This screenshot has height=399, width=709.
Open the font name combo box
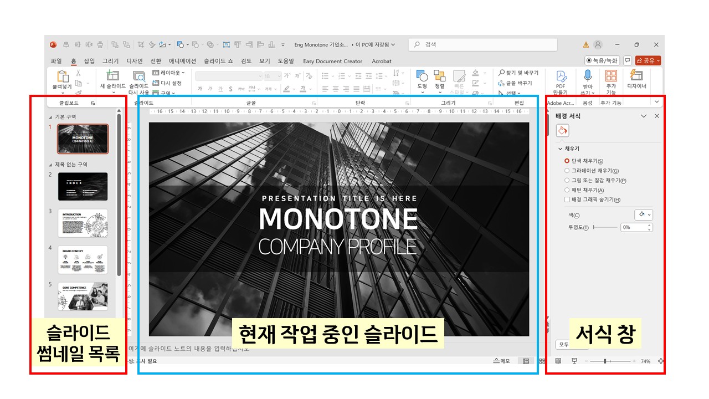point(229,76)
